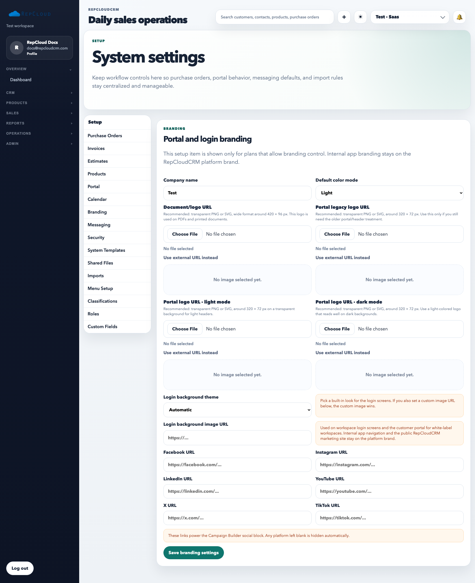Viewport: 475px width, 583px height.
Task: Open Security setup item
Action: click(x=117, y=238)
